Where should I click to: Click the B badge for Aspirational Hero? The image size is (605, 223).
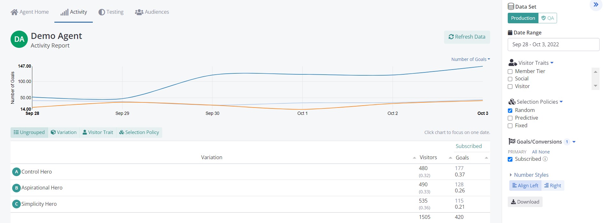pyautogui.click(x=16, y=188)
